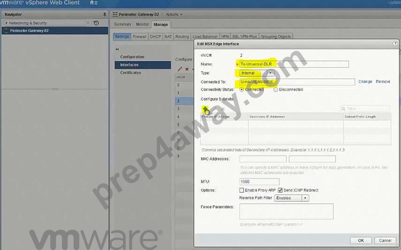Open the Firewall sub-tab
This screenshot has height=250, width=401.
(139, 36)
